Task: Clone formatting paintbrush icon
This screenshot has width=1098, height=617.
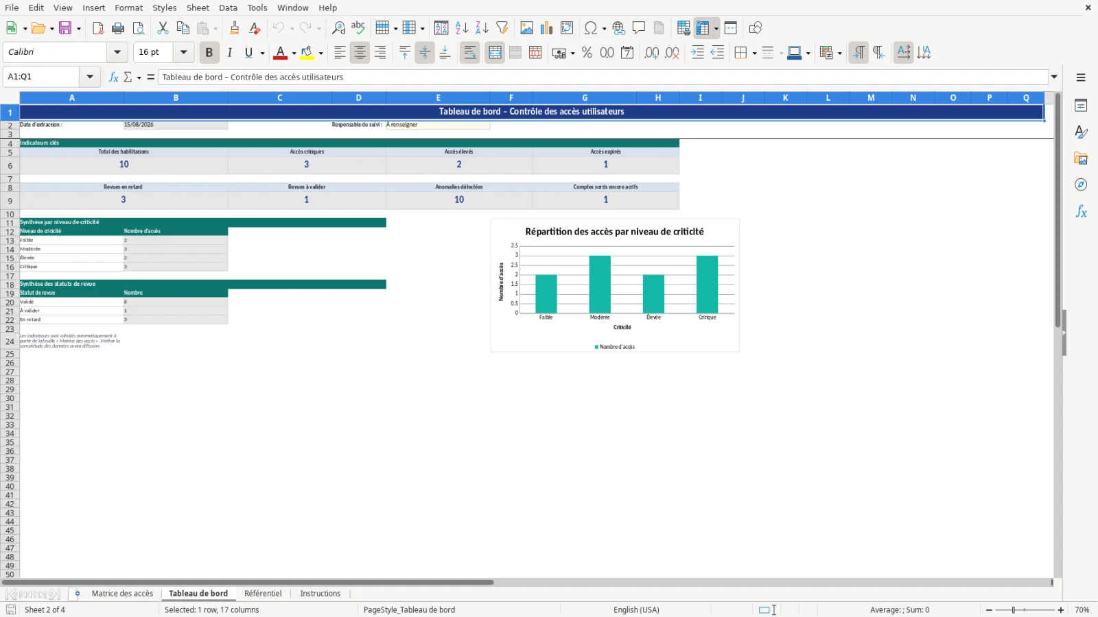Action: tap(235, 28)
